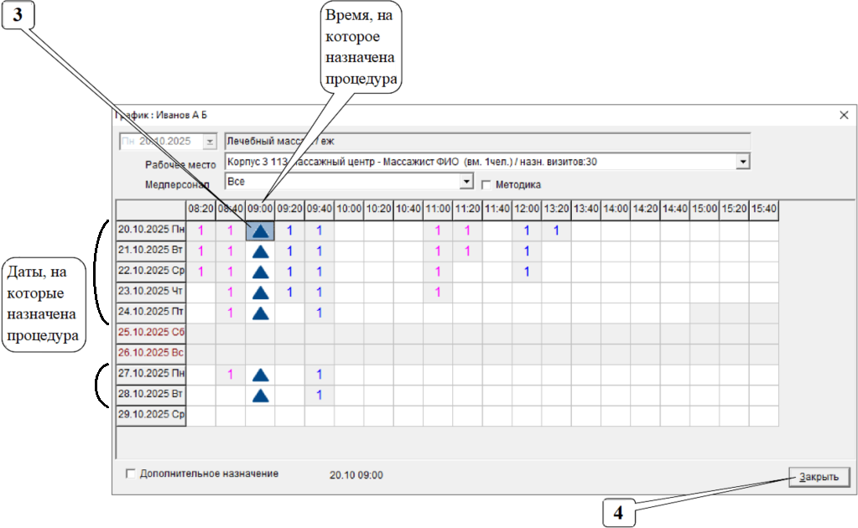Screen dimensions: 858x528
Task: Click the triangle marker in the 21.10.2025 row
Action: [260, 251]
